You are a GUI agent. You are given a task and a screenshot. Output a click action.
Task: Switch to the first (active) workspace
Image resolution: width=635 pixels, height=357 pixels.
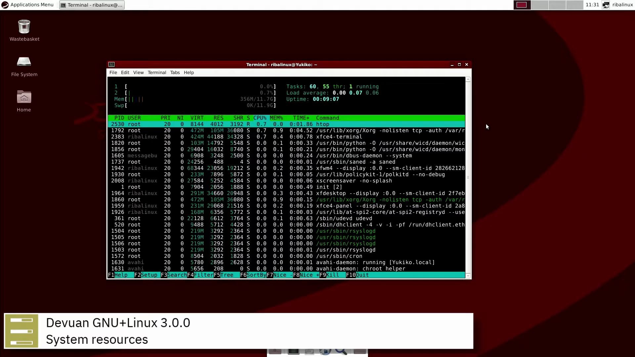point(522,5)
